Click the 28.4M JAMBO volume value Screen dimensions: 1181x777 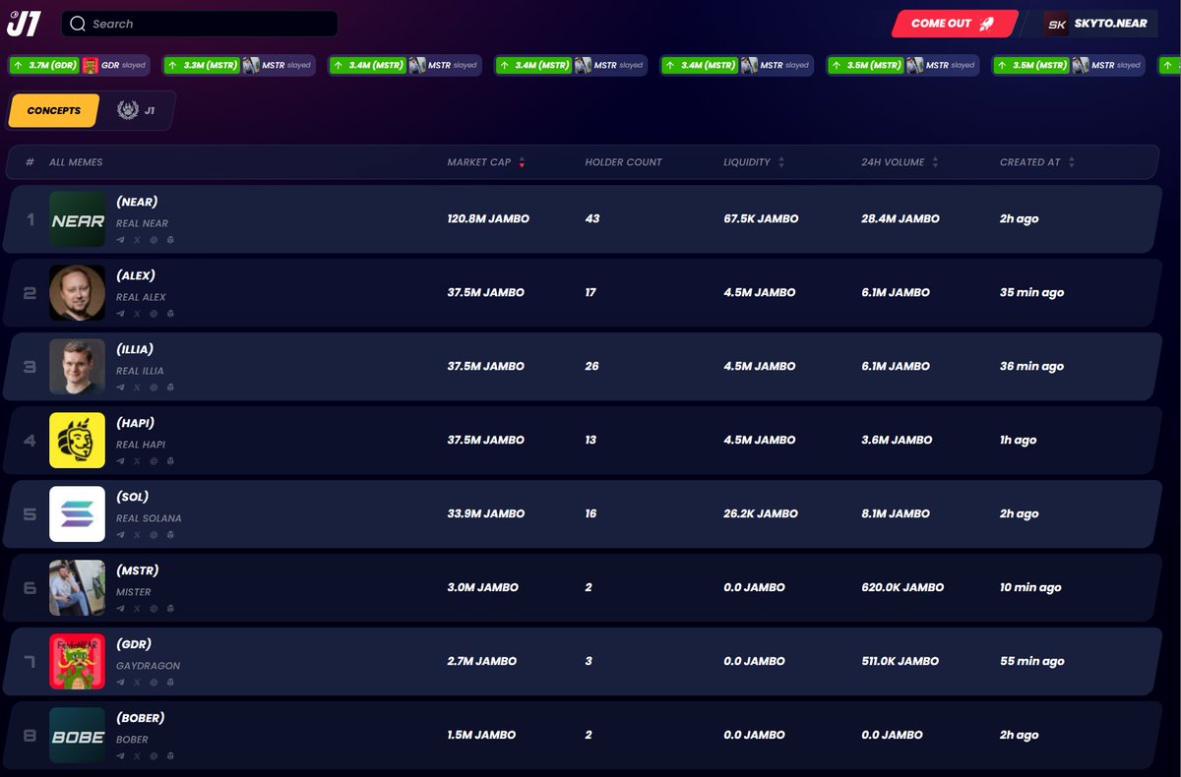pos(901,219)
